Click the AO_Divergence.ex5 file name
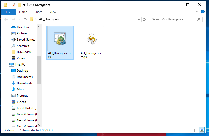209x136 pixels. pyautogui.click(x=60, y=55)
